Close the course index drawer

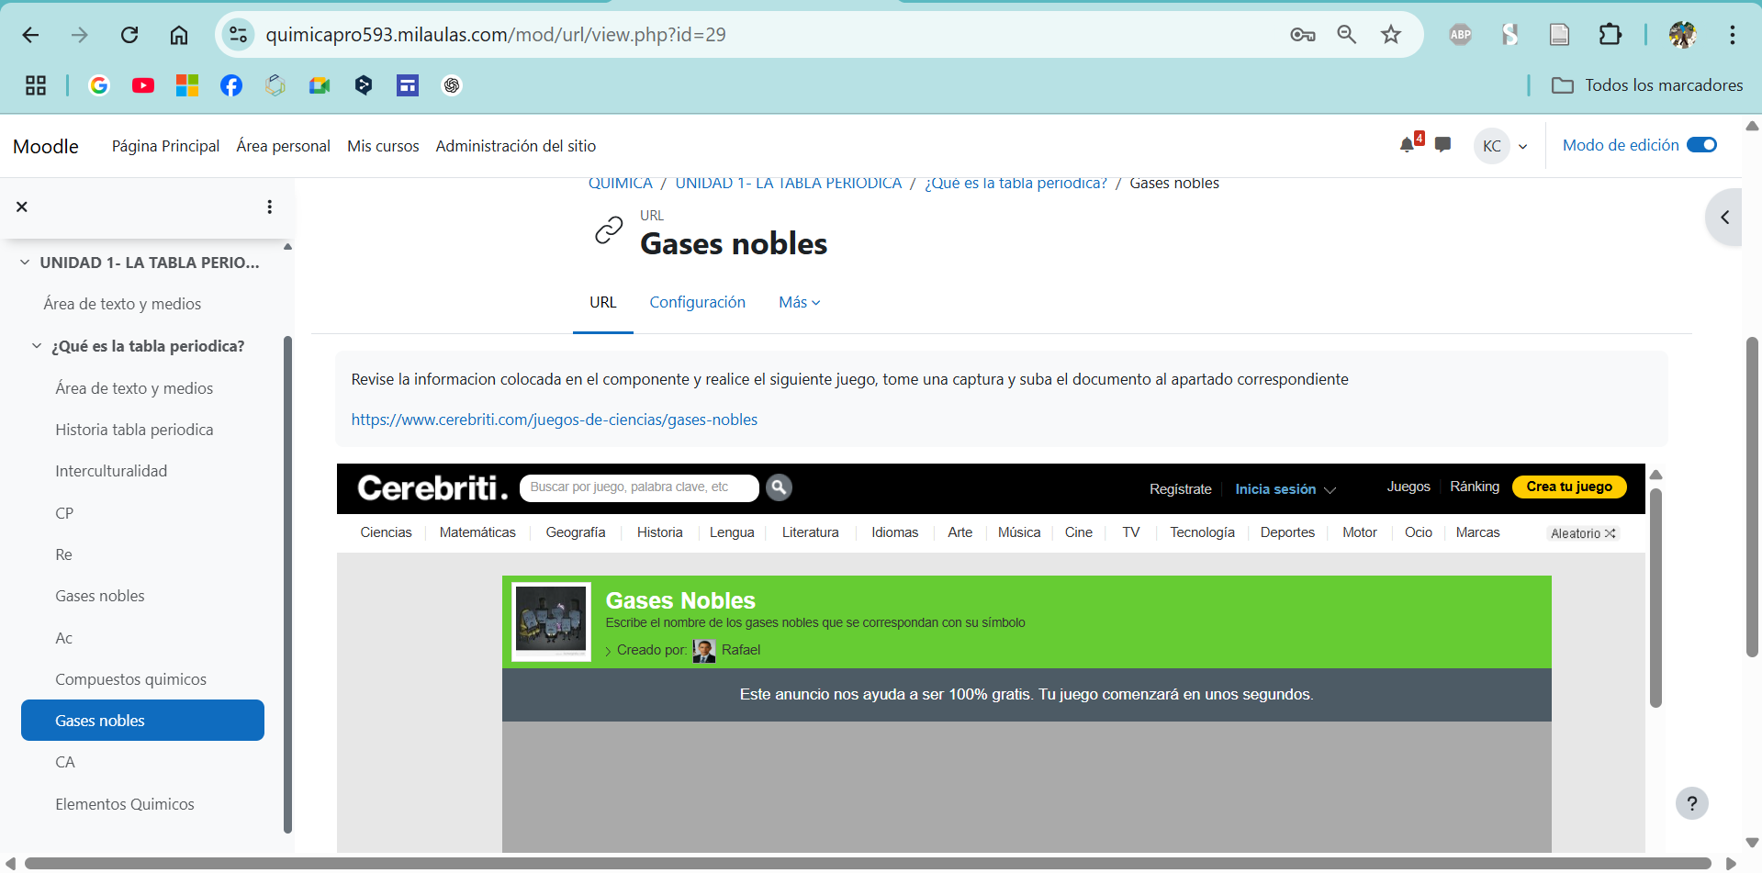coord(22,207)
